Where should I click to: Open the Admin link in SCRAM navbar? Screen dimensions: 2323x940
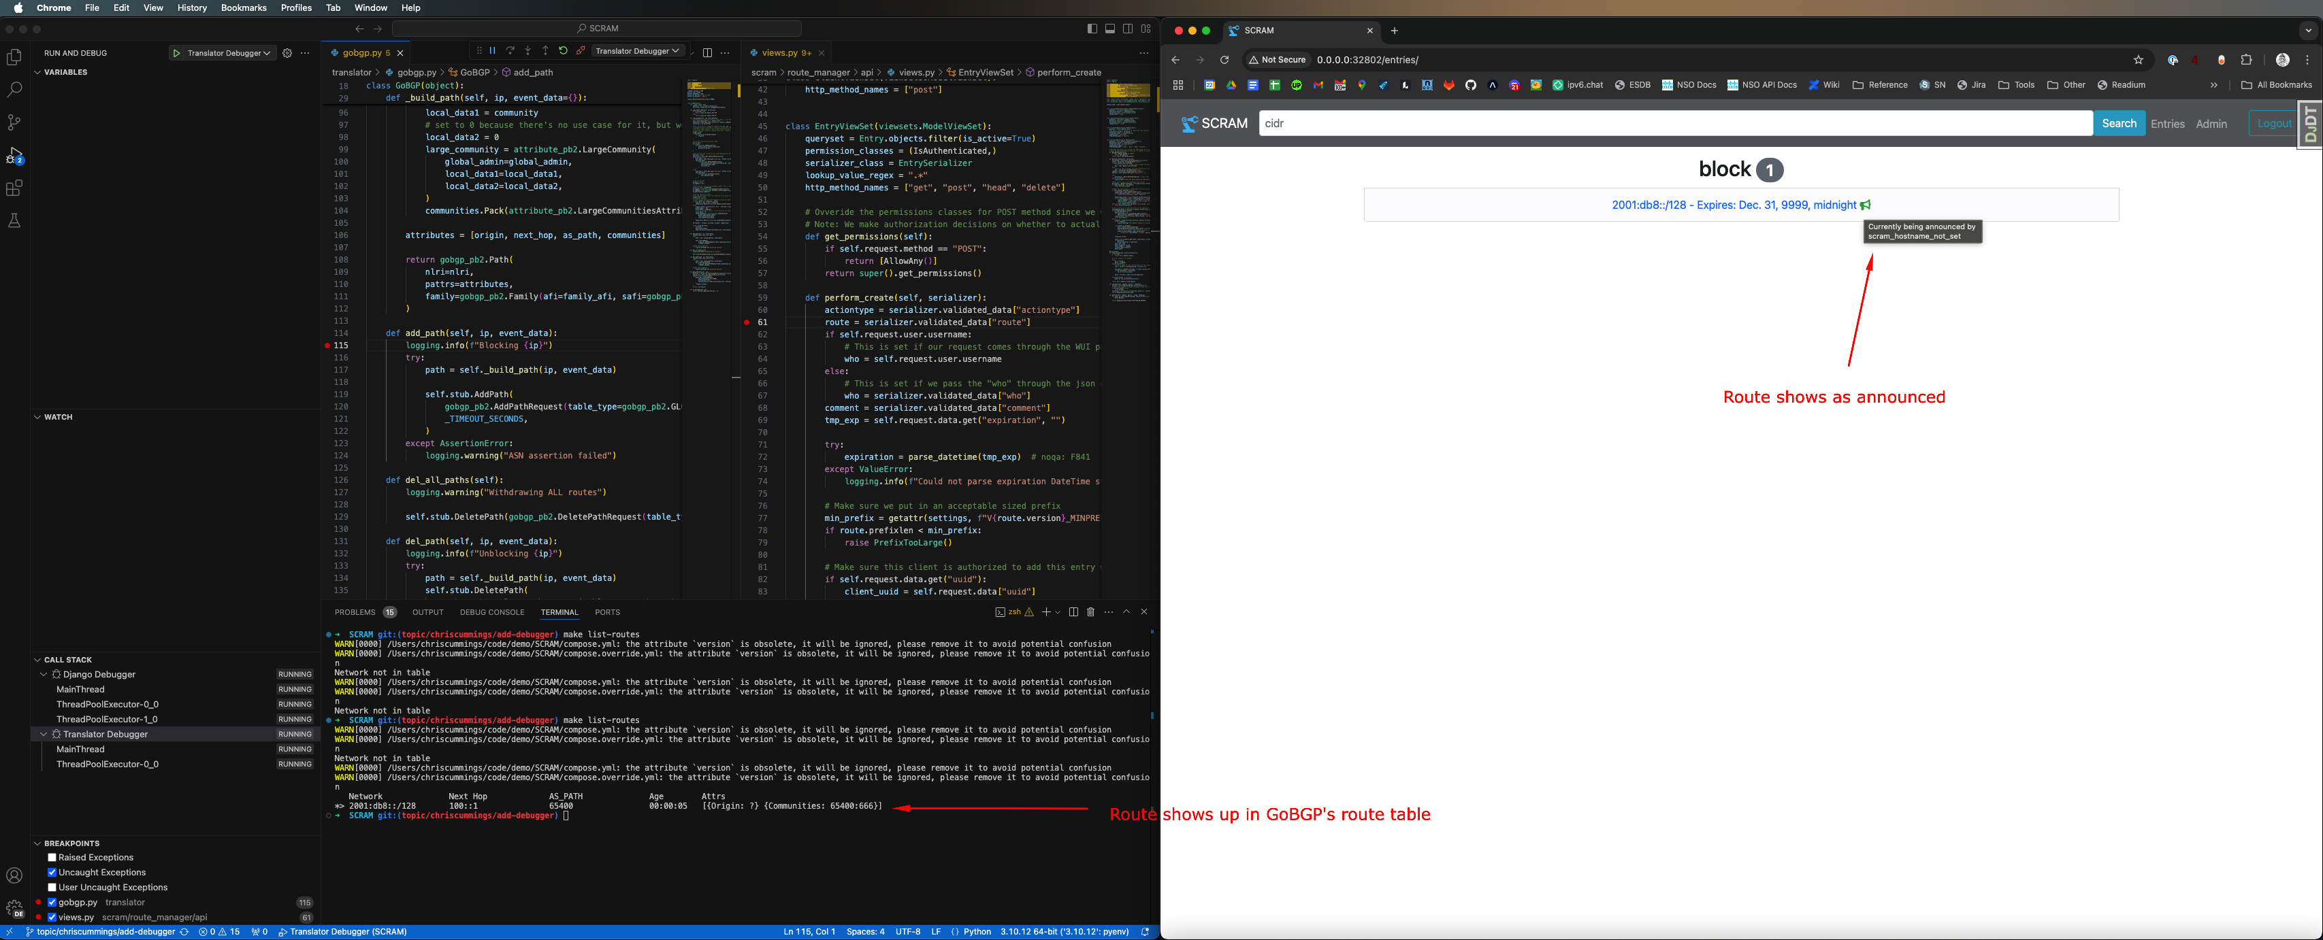pyautogui.click(x=2211, y=124)
